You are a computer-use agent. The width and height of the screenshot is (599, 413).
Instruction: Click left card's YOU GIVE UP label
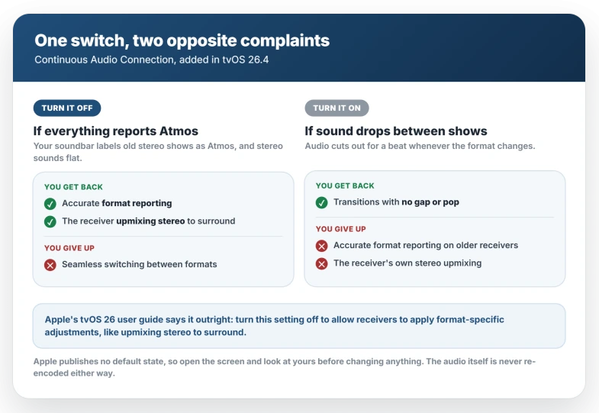(x=69, y=248)
